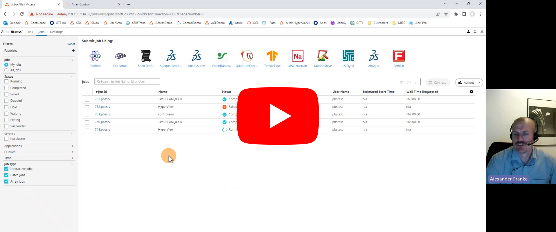Uncheck the Interactive Jobs checkbox
This screenshot has height=232, width=556.
tap(6, 169)
